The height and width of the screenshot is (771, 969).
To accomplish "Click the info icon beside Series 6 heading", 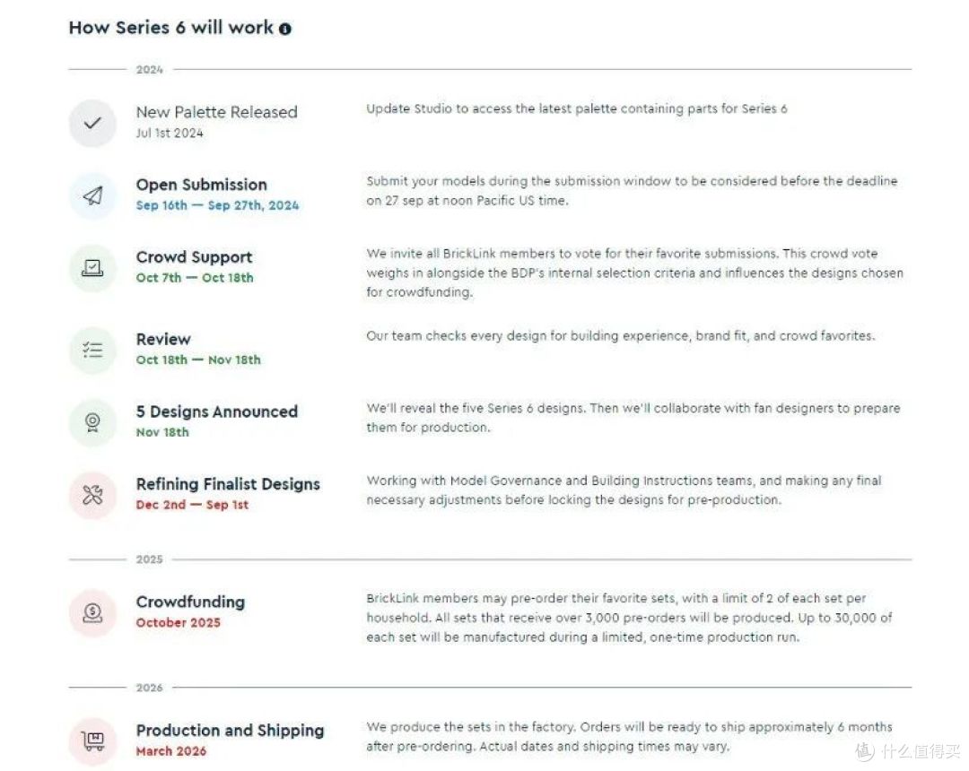I will [285, 29].
